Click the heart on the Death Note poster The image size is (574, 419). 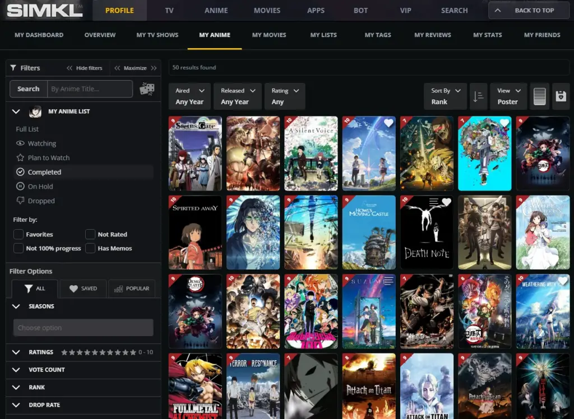point(446,202)
